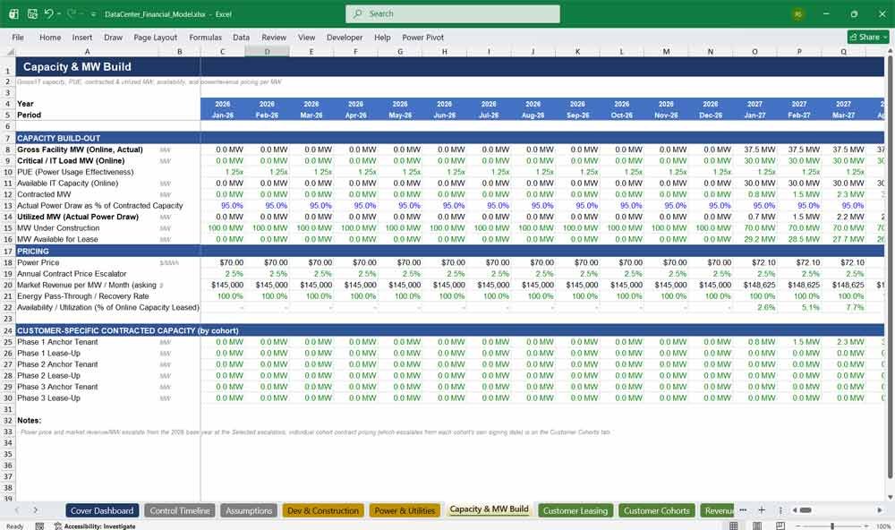Click the horizontal scrollbar thumb

pos(805,510)
